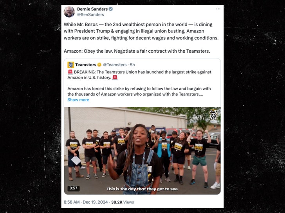Click the Teamsters display name in quote
This screenshot has height=213, width=285.
click(86, 65)
